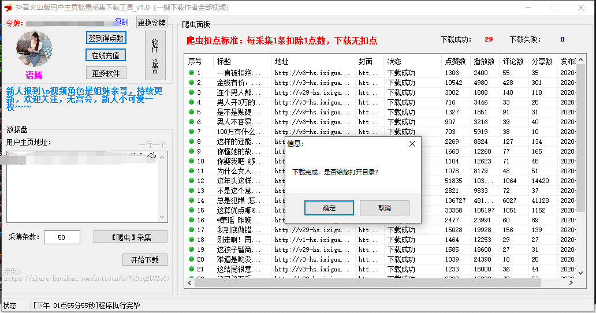
Task: Click the 更多软件 button
Action: (106, 73)
